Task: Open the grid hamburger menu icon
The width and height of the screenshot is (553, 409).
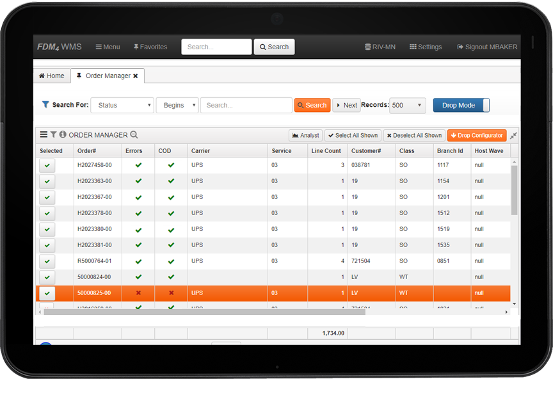Action: (44, 135)
